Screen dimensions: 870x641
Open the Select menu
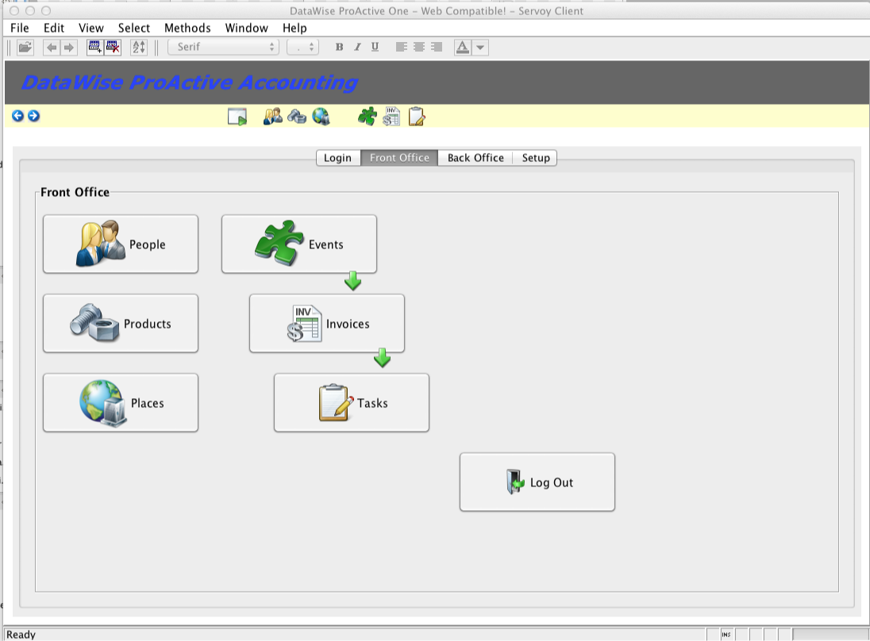tap(133, 28)
